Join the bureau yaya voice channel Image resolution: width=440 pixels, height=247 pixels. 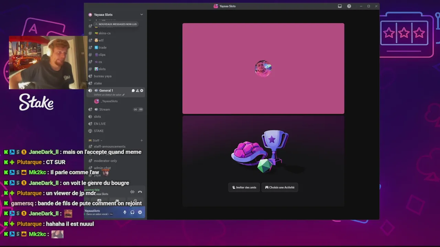pyautogui.click(x=102, y=76)
